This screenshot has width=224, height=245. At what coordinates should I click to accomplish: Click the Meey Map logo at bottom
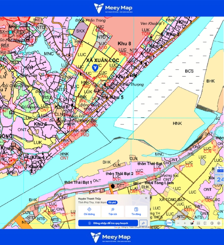(111, 237)
